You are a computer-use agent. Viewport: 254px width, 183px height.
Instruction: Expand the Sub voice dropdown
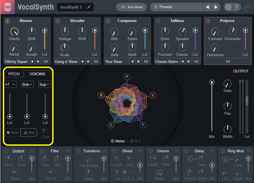coord(27,84)
